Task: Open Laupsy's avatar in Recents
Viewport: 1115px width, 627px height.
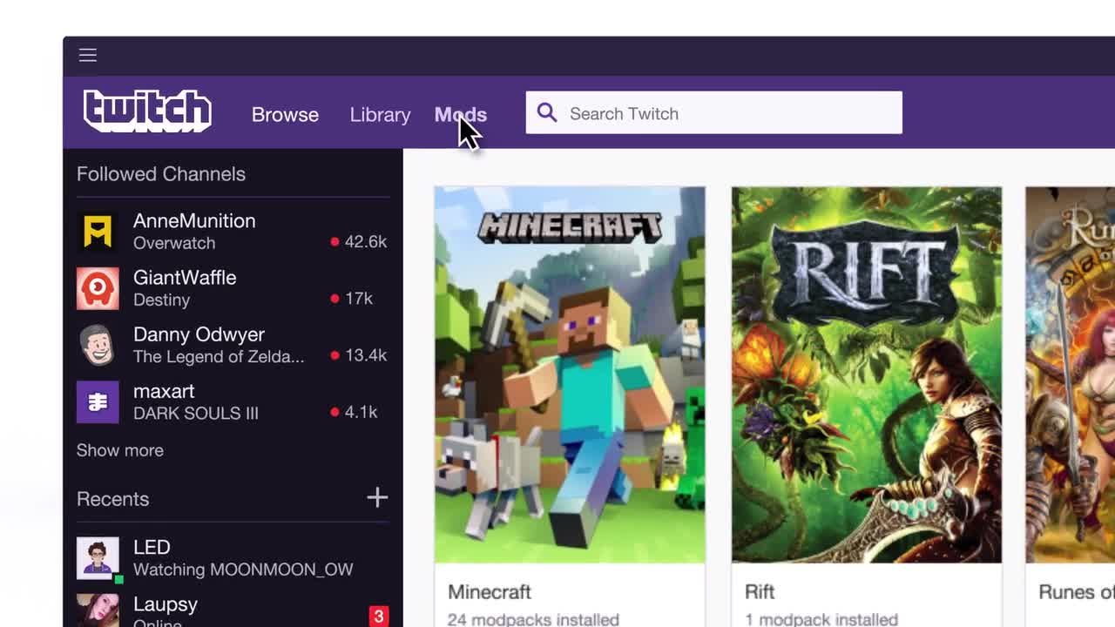Action: (98, 610)
